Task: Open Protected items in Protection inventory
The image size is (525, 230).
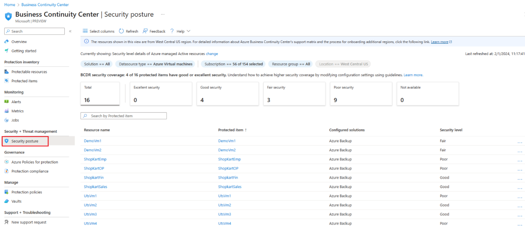Action: click(x=7, y=81)
